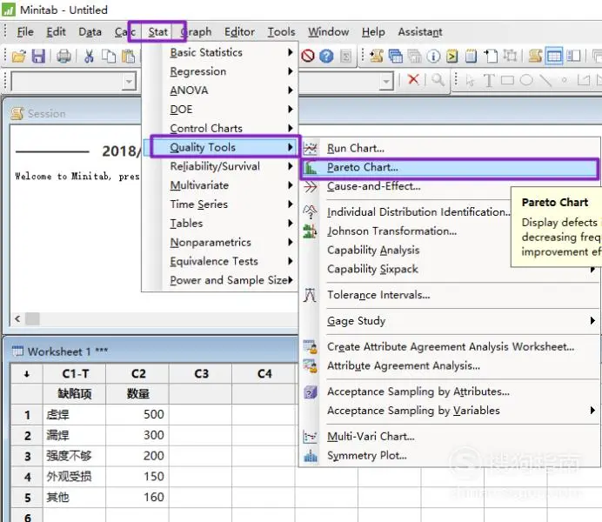Click the Paste clipboard icon
This screenshot has height=522, width=602.
[x=128, y=57]
